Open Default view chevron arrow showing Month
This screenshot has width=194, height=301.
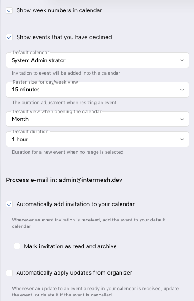[x=182, y=119]
